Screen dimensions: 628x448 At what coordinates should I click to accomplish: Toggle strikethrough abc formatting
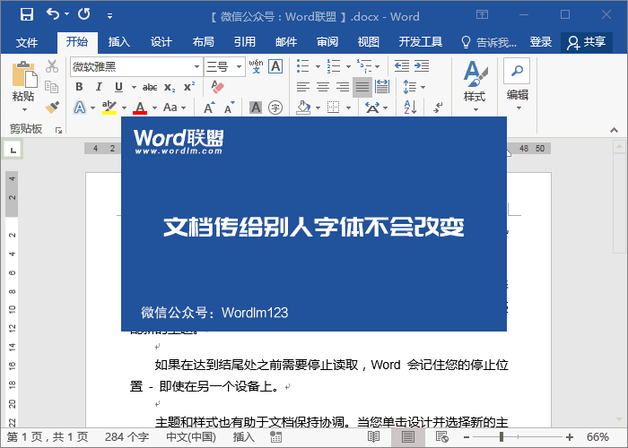click(x=150, y=87)
